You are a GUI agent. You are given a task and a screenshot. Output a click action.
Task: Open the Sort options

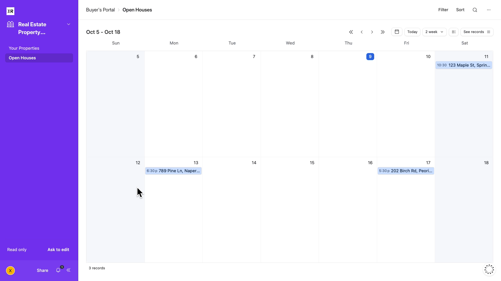tap(460, 10)
